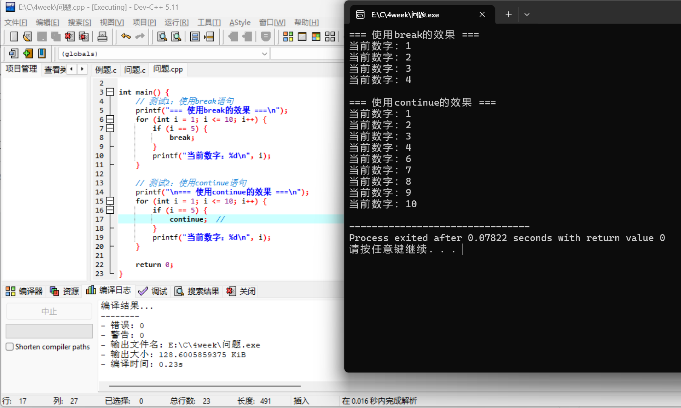681x408 pixels.
Task: Open the 工具[T] menu
Action: coord(209,23)
